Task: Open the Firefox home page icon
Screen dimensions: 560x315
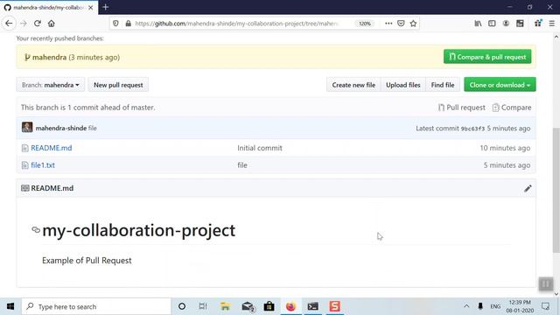Action: [51, 24]
